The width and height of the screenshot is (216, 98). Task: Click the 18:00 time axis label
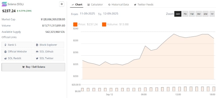point(212,94)
